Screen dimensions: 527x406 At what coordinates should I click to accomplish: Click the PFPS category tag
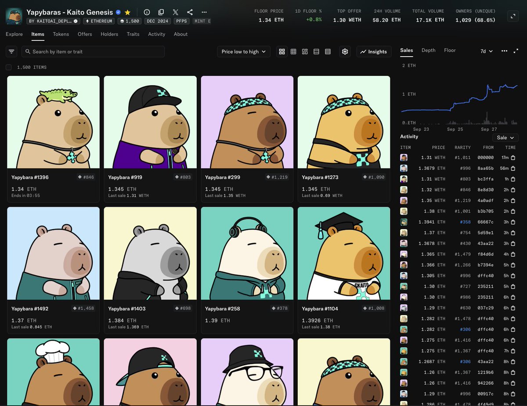pyautogui.click(x=182, y=21)
